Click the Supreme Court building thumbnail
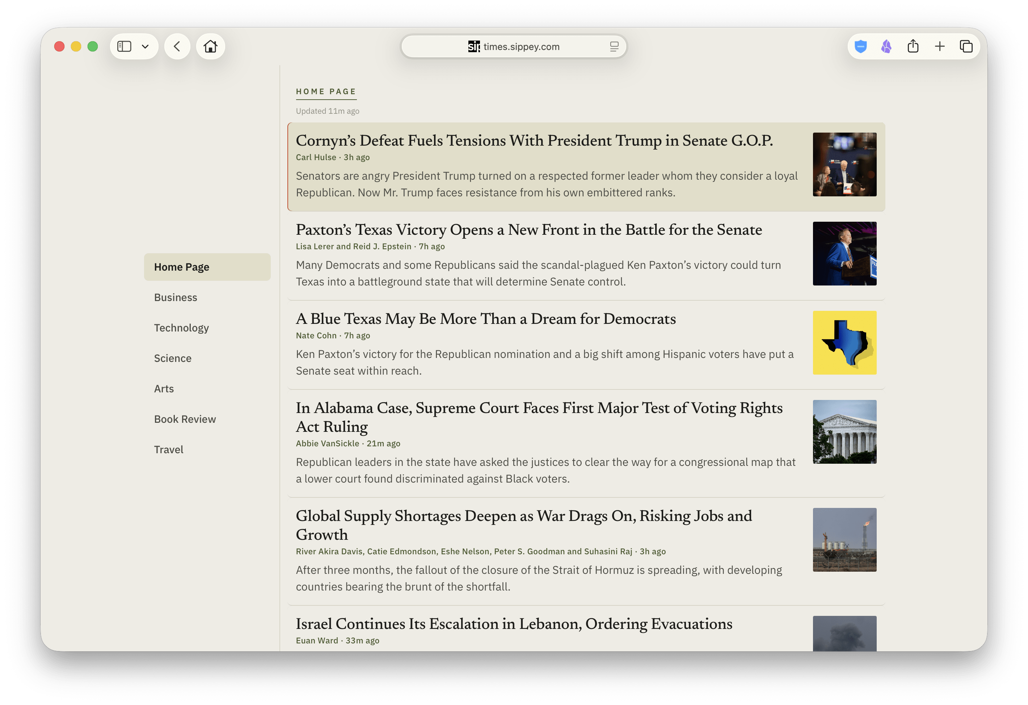 (844, 432)
